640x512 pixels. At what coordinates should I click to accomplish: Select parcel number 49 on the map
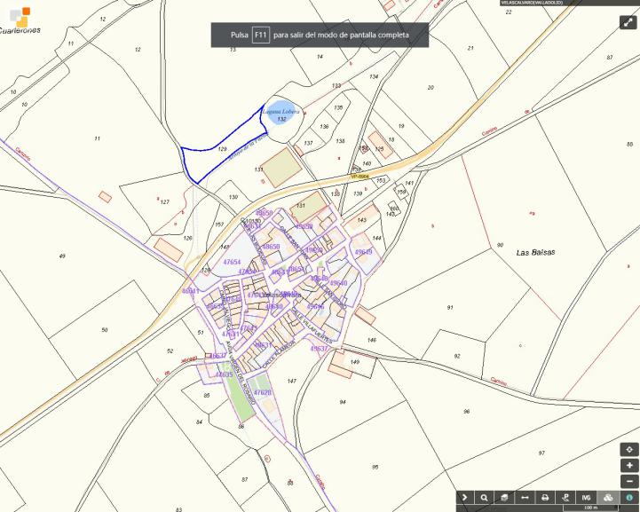pos(62,256)
